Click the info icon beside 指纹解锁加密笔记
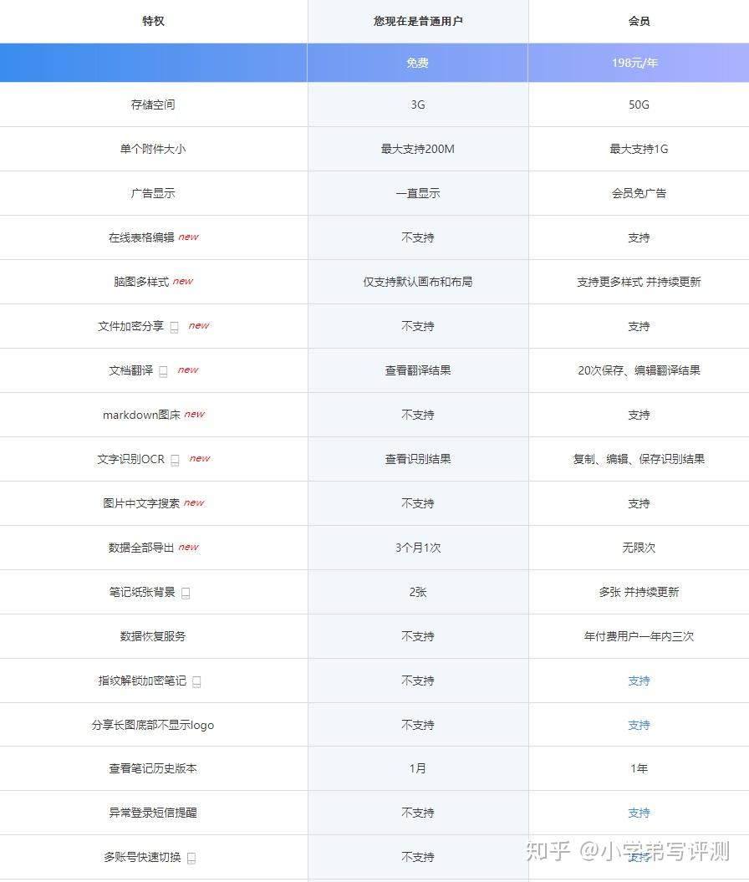This screenshot has height=882, width=749. 196,681
